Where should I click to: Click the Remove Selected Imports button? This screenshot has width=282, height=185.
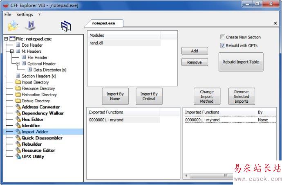point(242,96)
